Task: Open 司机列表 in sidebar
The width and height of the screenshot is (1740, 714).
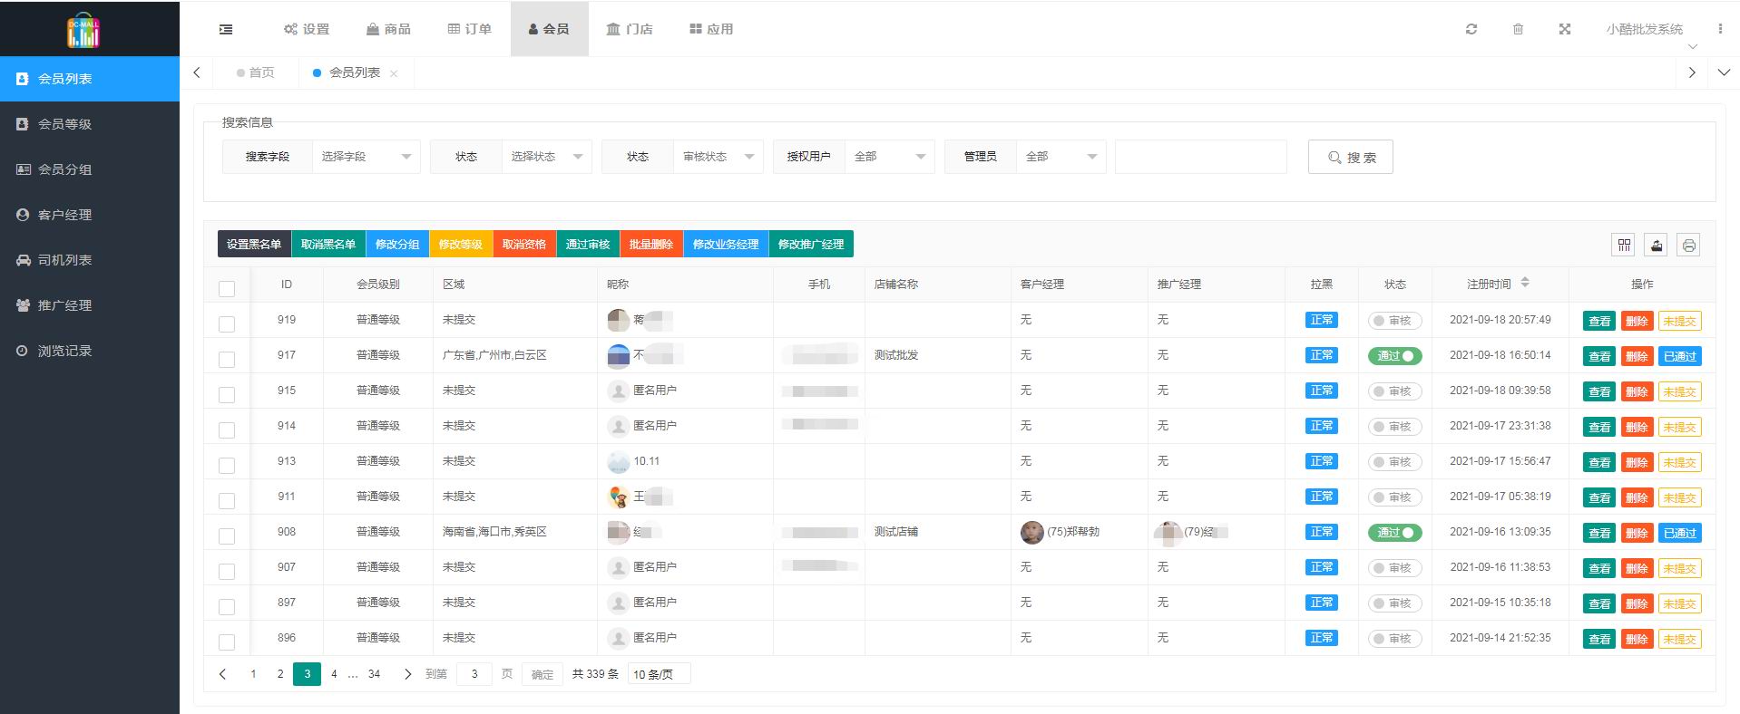Action: [x=90, y=260]
